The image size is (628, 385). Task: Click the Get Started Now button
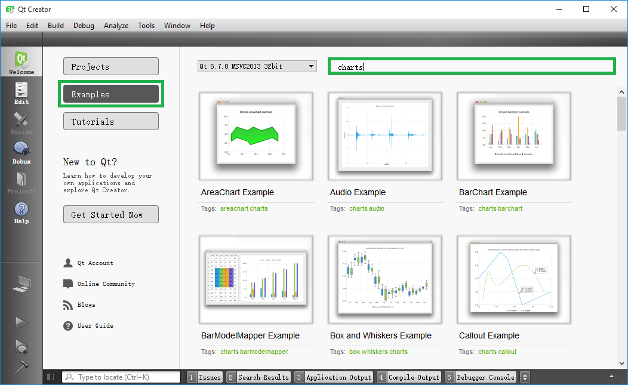coord(111,215)
